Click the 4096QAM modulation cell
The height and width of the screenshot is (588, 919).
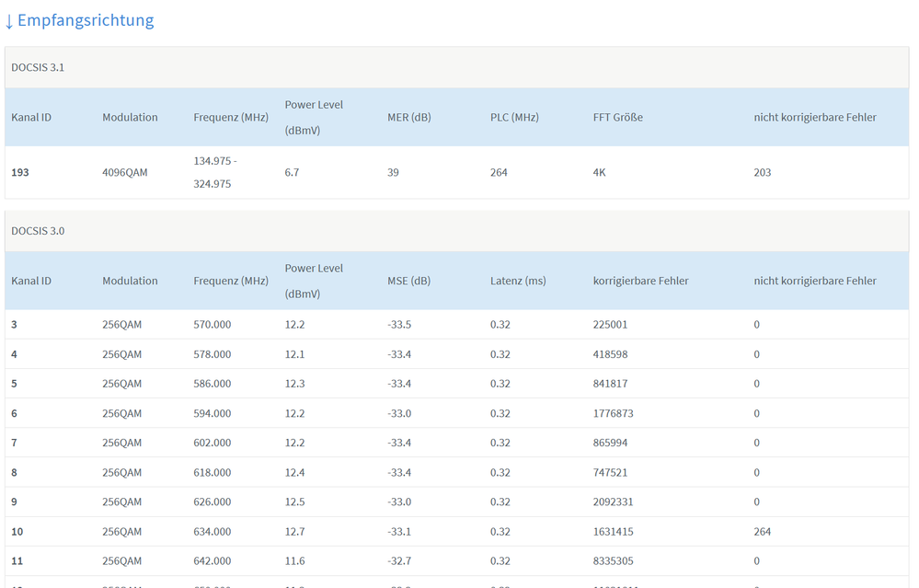[x=125, y=172]
